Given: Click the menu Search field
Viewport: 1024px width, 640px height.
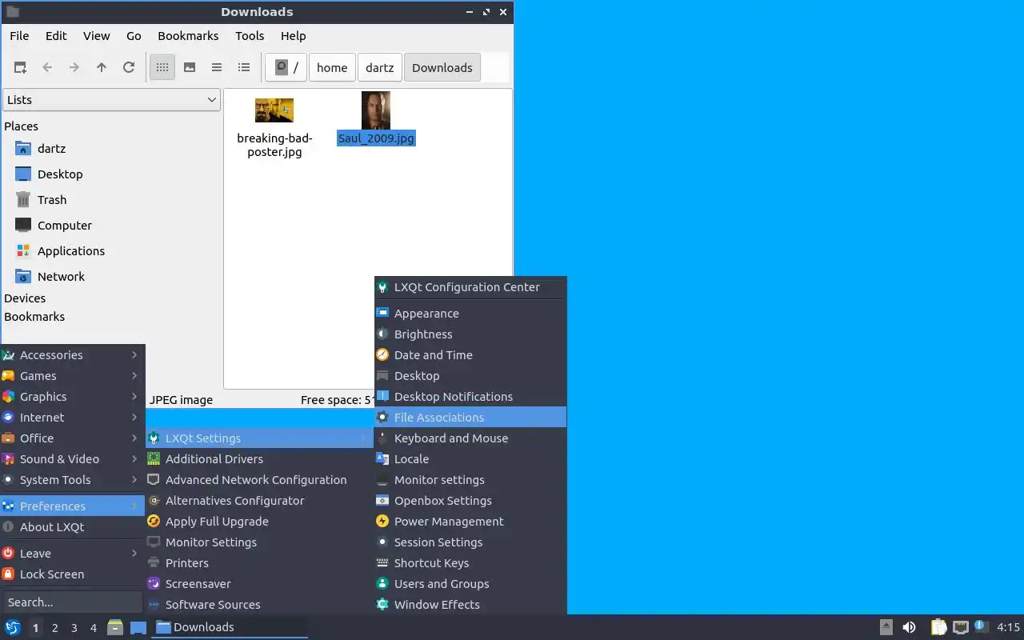Looking at the screenshot, I should point(72,602).
